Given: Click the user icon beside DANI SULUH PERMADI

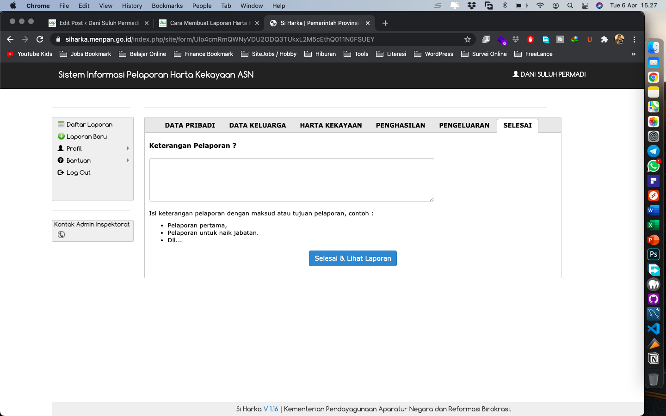Looking at the screenshot, I should [515, 74].
